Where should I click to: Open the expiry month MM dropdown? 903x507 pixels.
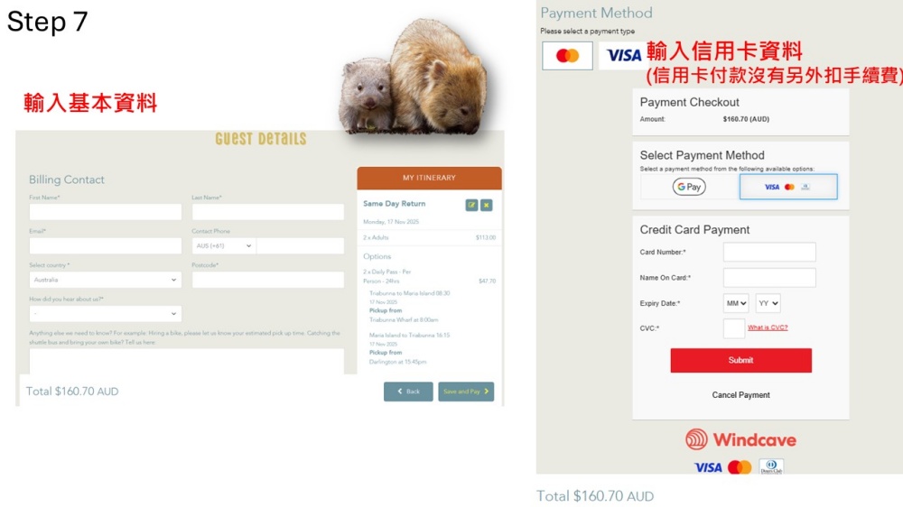(736, 303)
